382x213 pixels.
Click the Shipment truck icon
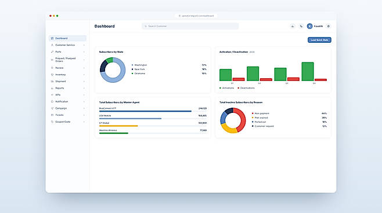point(52,82)
